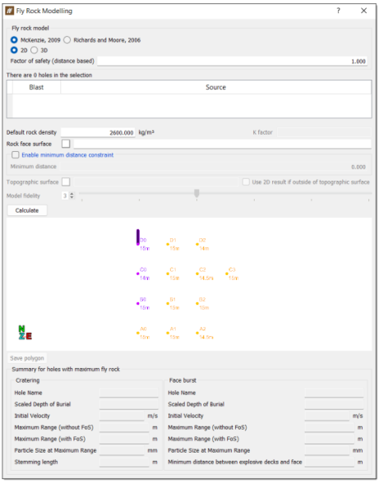
Task: Click the C3 blast hole dot
Action: coord(227,274)
